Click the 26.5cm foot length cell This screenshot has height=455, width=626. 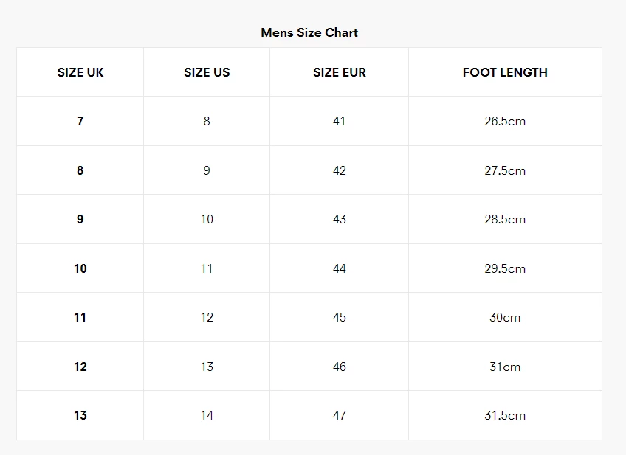click(x=505, y=121)
